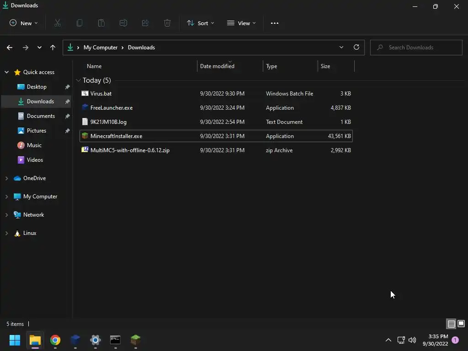Image resolution: width=468 pixels, height=351 pixels.
Task: Go up one folder level arrow
Action: (x=53, y=48)
